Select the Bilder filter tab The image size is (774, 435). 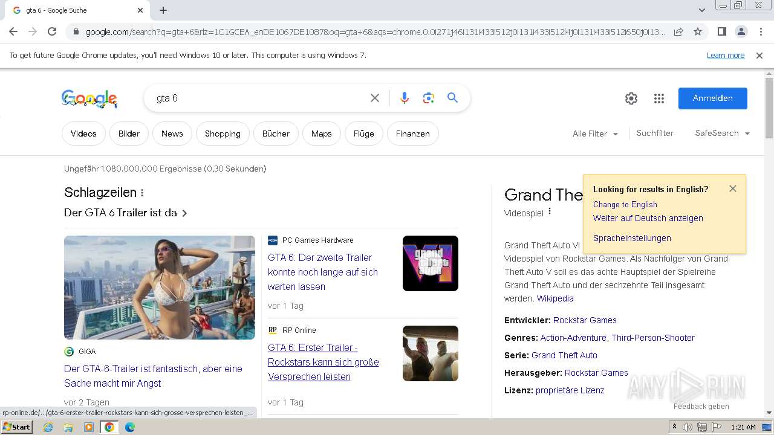tap(129, 134)
